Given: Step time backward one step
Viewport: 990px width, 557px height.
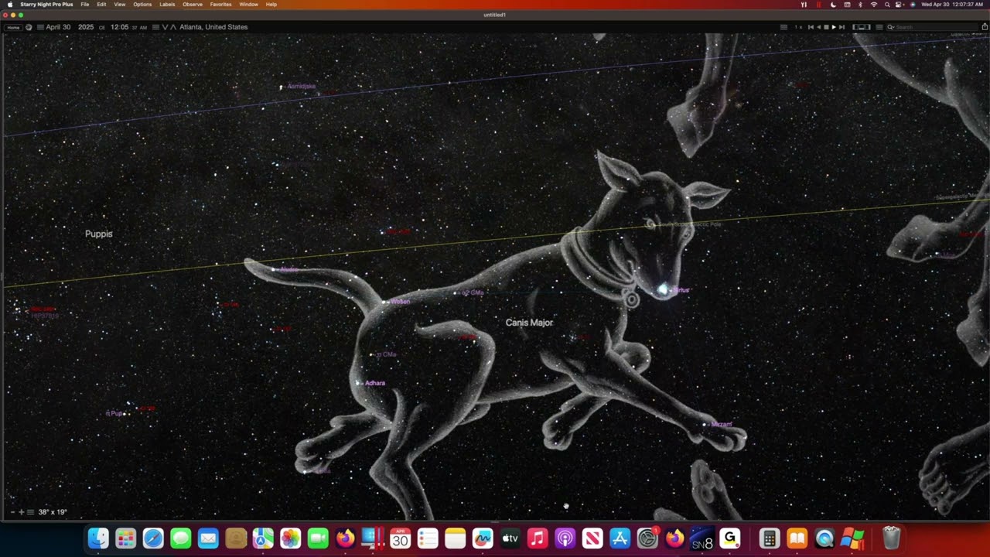Looking at the screenshot, I should (811, 27).
